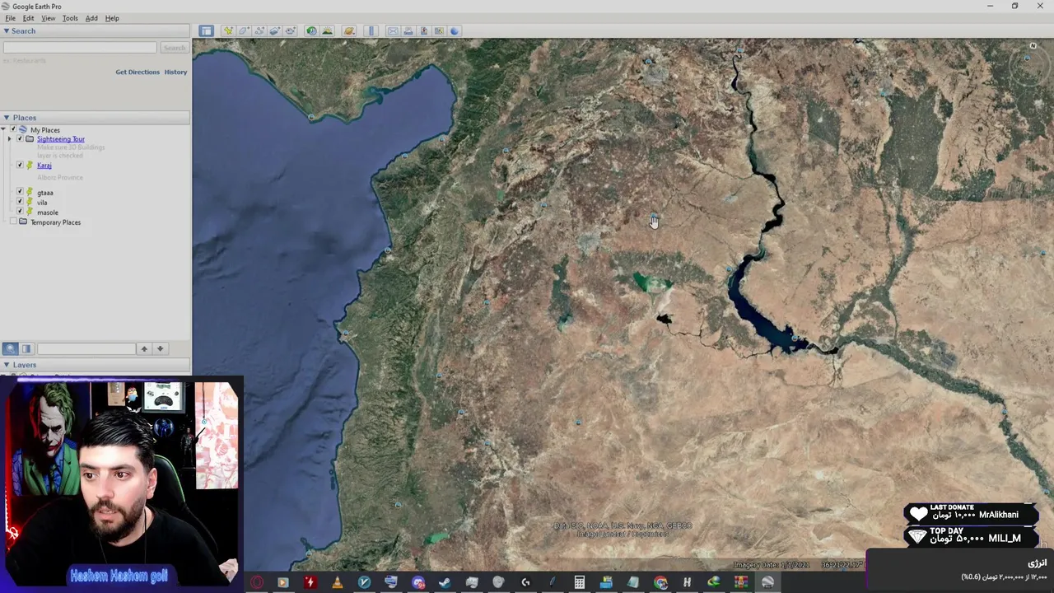Uncheck the My Places checkbox

point(12,130)
